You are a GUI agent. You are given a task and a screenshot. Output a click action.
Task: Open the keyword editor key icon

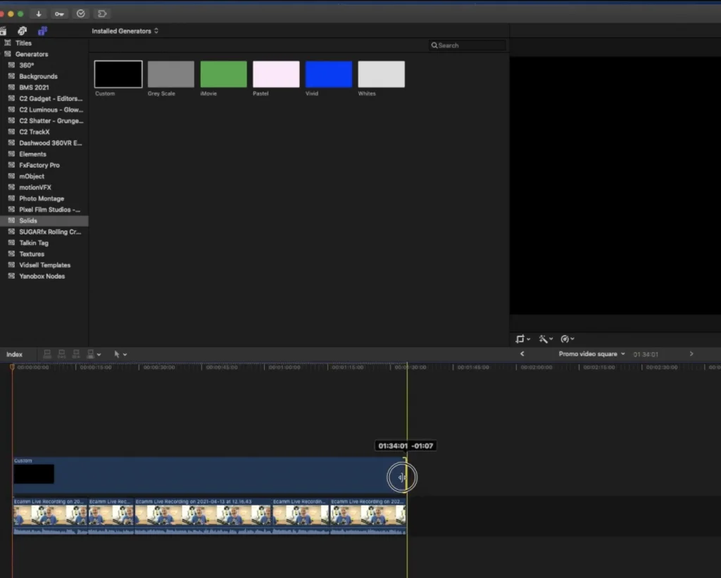(59, 14)
